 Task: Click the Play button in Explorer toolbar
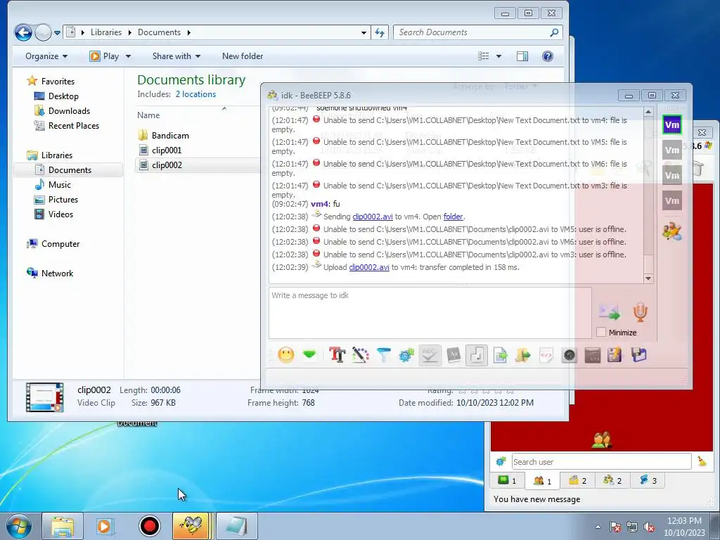pyautogui.click(x=104, y=56)
